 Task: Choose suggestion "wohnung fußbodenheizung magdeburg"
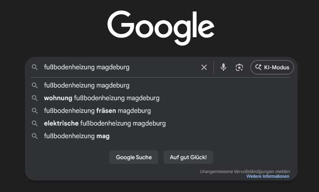click(102, 98)
